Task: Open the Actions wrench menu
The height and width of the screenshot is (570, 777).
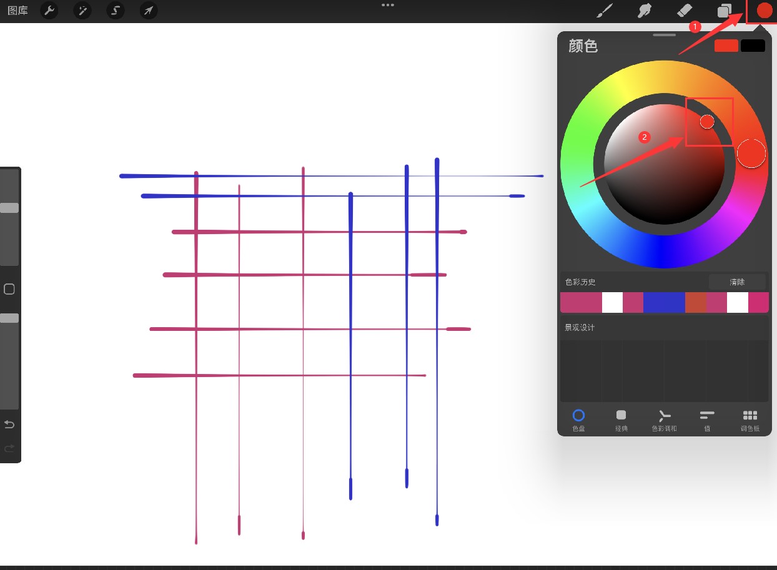Action: [x=49, y=11]
